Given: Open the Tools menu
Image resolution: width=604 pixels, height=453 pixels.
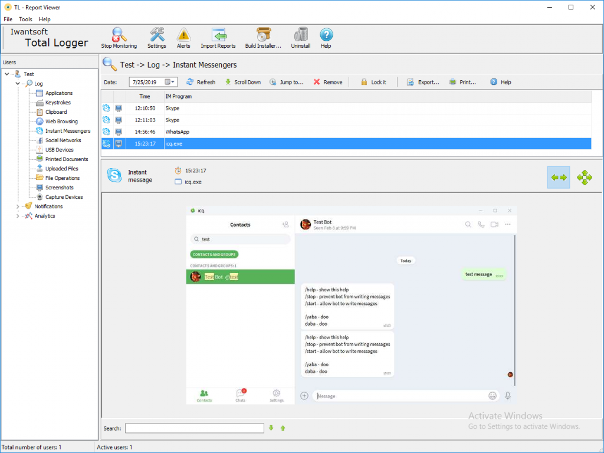Looking at the screenshot, I should click(25, 19).
